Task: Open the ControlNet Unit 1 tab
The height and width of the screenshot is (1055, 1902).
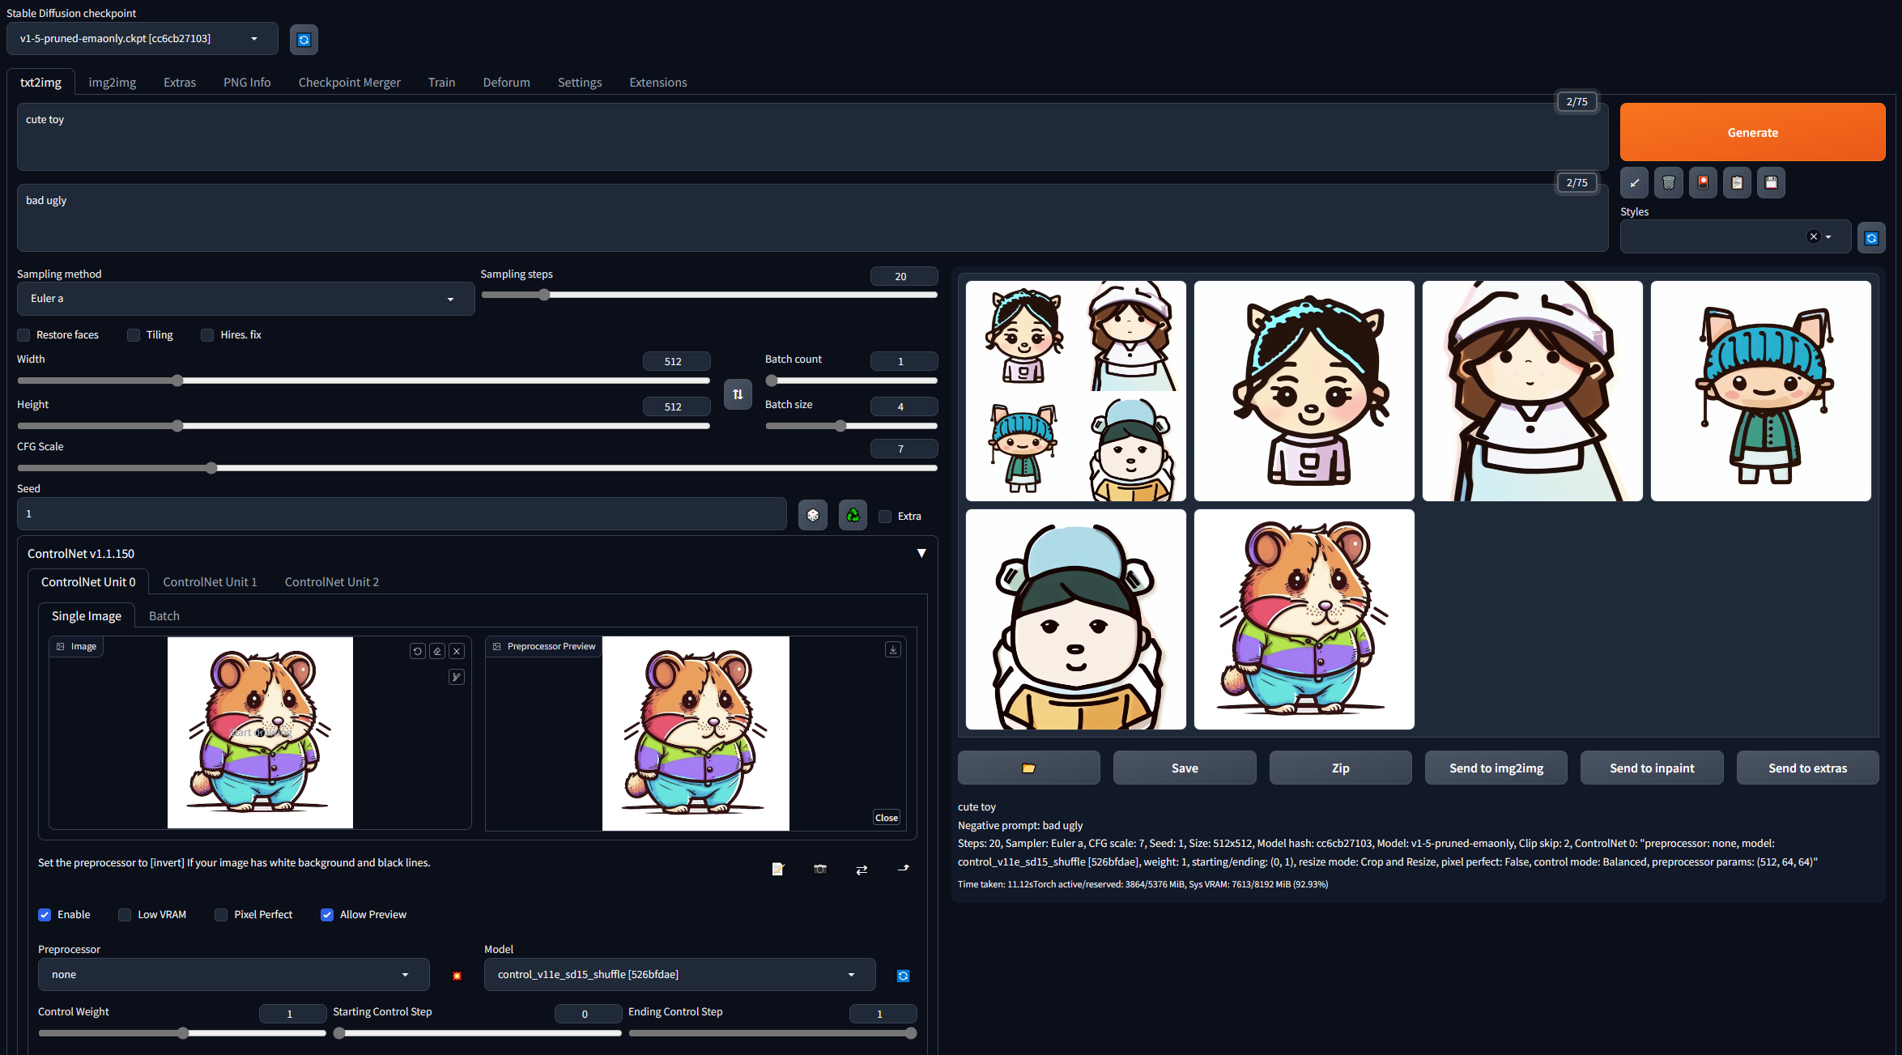Action: click(x=210, y=582)
